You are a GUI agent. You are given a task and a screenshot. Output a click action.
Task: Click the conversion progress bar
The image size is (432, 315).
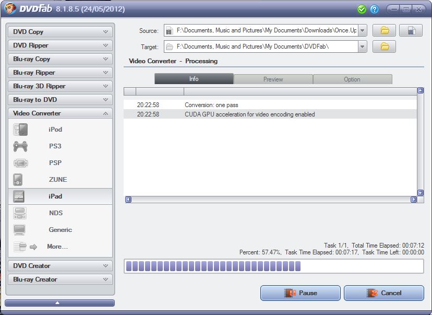coord(274,266)
